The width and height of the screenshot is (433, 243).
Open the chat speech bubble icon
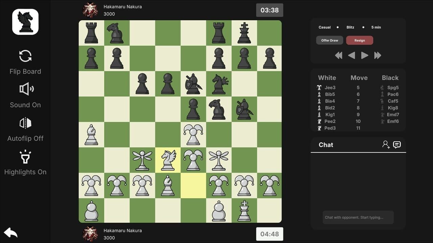pyautogui.click(x=397, y=144)
